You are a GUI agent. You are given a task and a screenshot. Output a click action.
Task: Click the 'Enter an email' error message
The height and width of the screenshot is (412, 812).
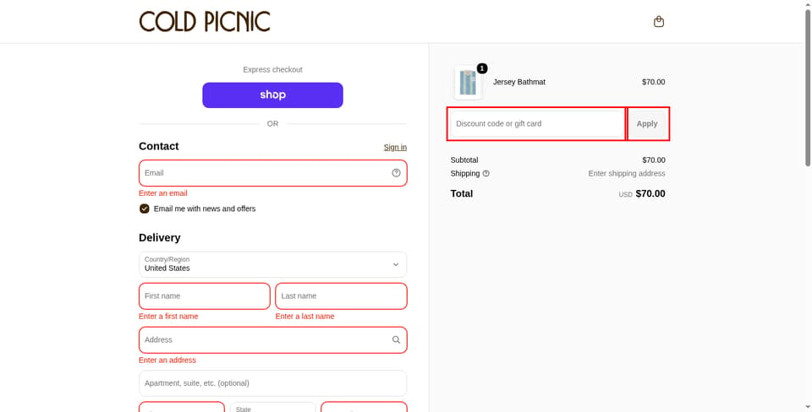click(x=163, y=193)
